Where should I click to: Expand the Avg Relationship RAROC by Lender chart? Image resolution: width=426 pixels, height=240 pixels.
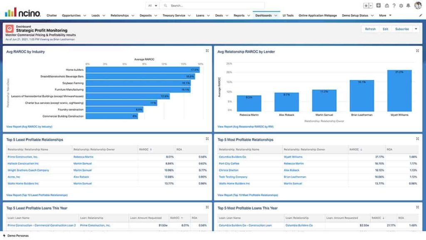coord(417,50)
